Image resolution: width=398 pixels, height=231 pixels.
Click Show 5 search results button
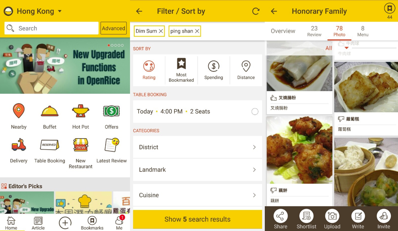pos(198,219)
